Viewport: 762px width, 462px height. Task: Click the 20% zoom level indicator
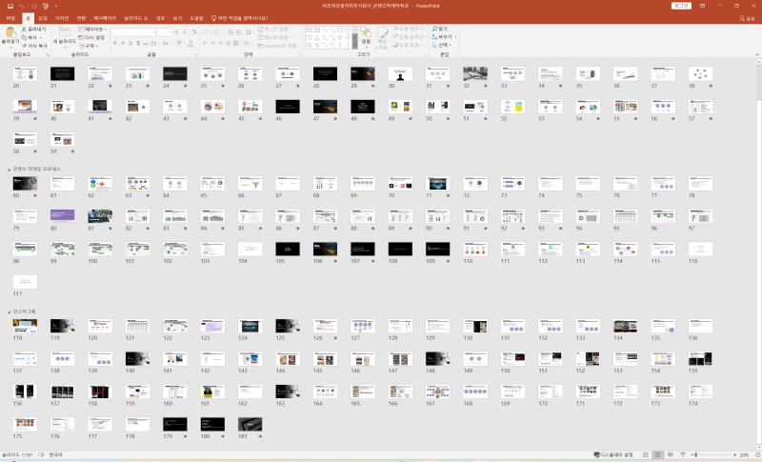744,455
